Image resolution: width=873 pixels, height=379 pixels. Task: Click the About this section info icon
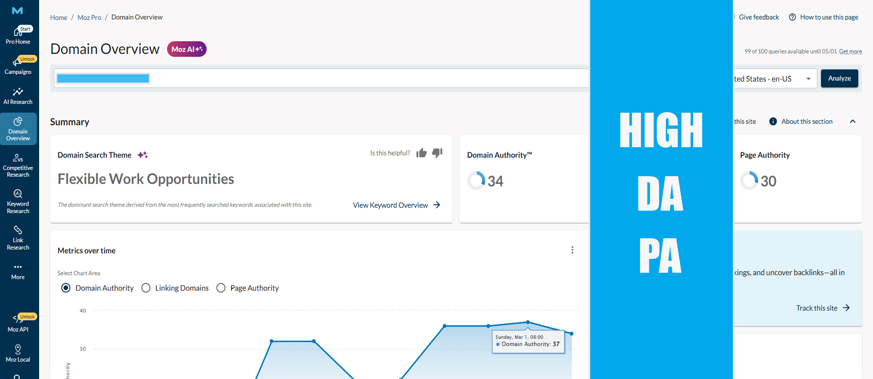(773, 121)
